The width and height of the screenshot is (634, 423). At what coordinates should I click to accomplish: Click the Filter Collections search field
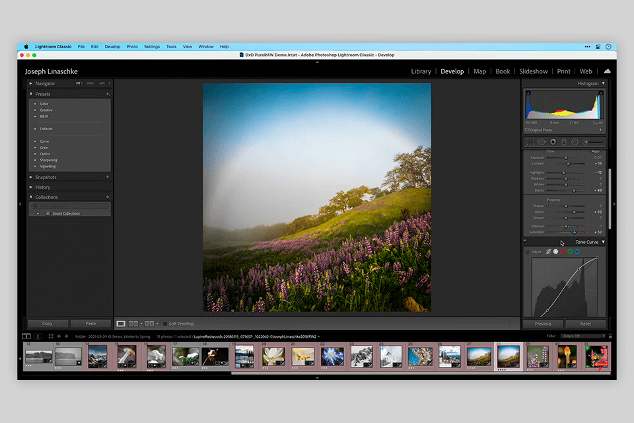click(70, 206)
